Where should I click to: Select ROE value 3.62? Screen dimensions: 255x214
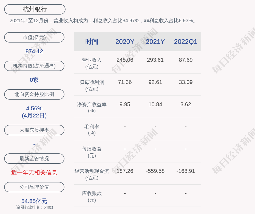(186, 104)
